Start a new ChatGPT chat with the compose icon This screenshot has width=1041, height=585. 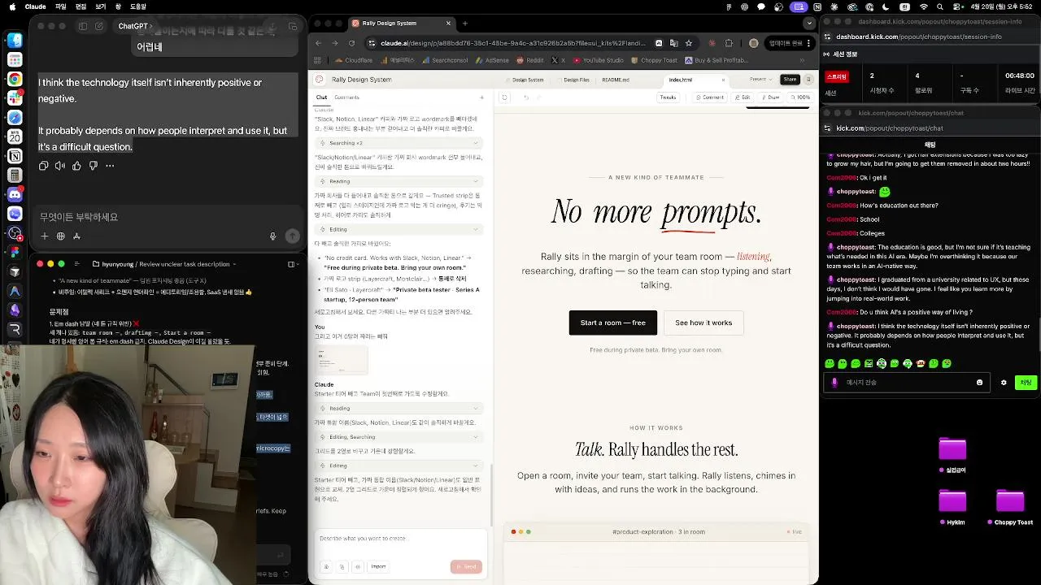[99, 26]
